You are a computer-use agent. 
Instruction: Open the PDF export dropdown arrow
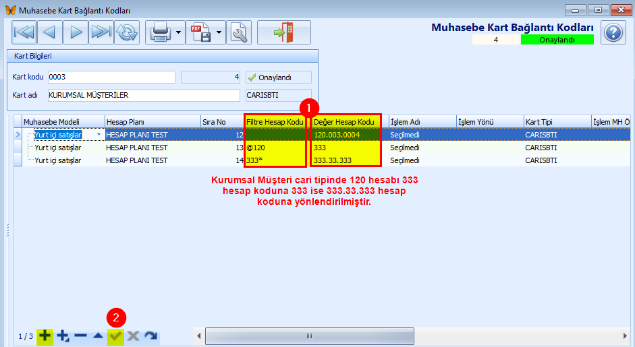pyautogui.click(x=219, y=32)
